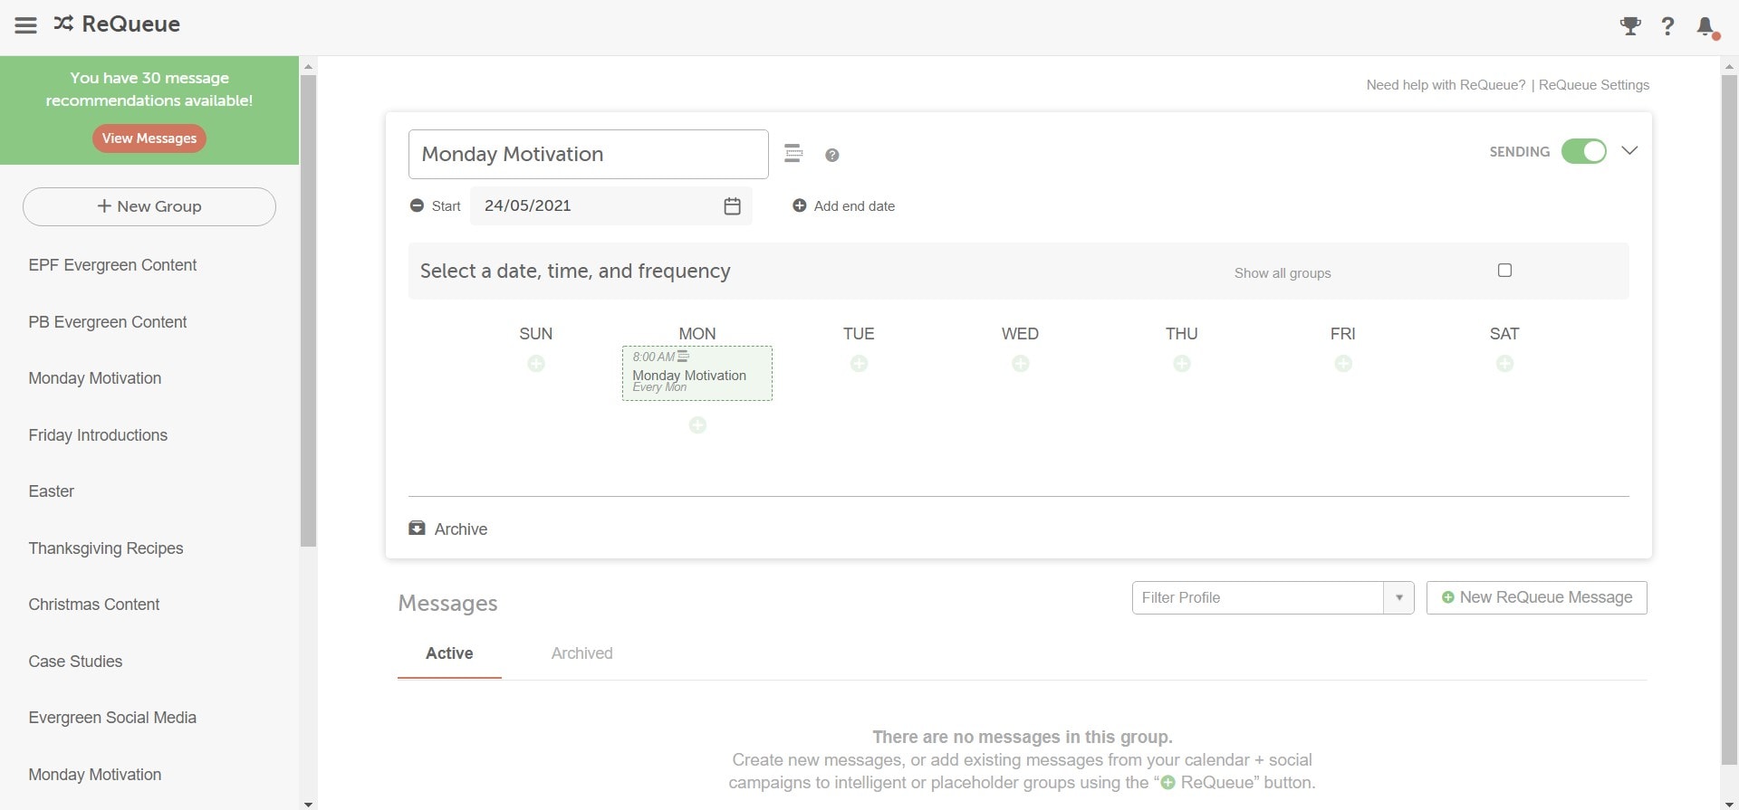Open the 8:00 AM Monday Motivation slot
Image resolution: width=1739 pixels, height=810 pixels.
697,373
